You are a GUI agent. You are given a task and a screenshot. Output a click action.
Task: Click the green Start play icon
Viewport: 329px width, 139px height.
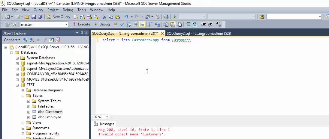pyautogui.click(x=174, y=17)
